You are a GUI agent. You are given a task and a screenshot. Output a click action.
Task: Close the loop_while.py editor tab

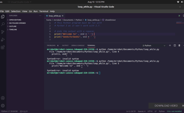[x=63, y=16]
